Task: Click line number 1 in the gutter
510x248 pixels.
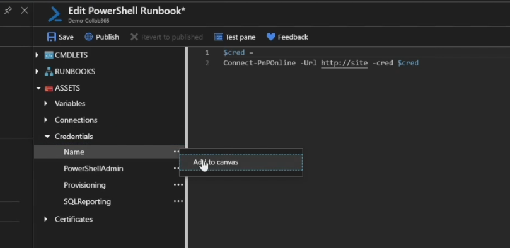Action: click(x=207, y=53)
